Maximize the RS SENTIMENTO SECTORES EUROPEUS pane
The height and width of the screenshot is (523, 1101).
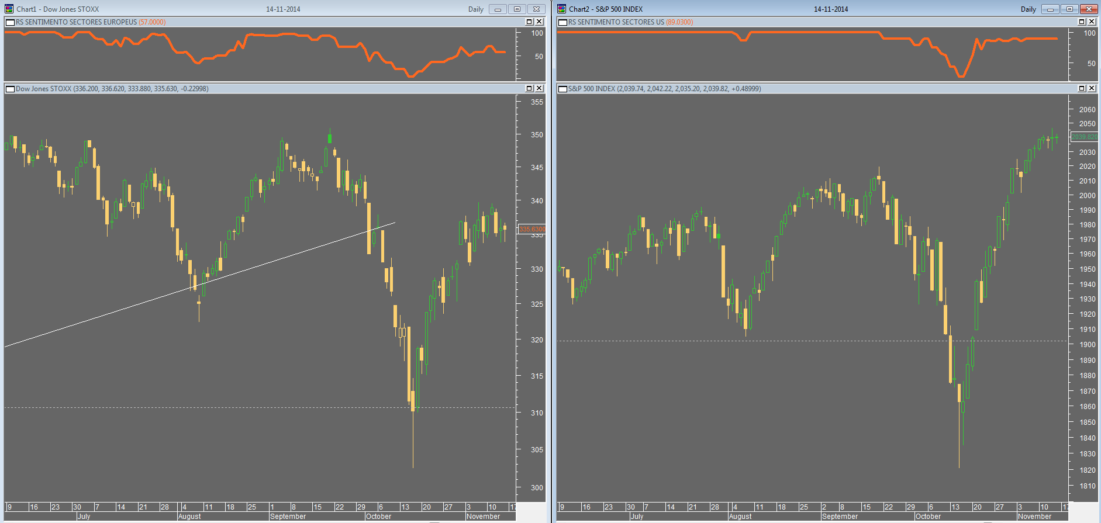[x=529, y=22]
